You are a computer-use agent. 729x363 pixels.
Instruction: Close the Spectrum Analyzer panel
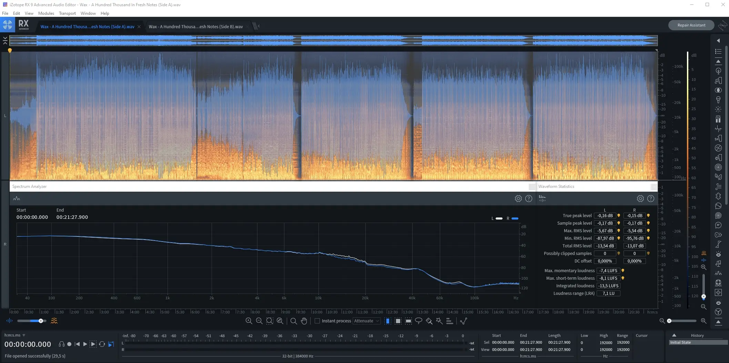point(532,187)
